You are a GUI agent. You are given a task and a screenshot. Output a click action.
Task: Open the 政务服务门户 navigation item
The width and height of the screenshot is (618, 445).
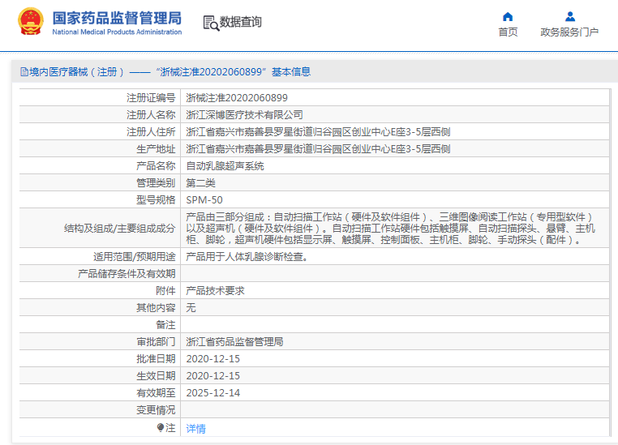(569, 32)
